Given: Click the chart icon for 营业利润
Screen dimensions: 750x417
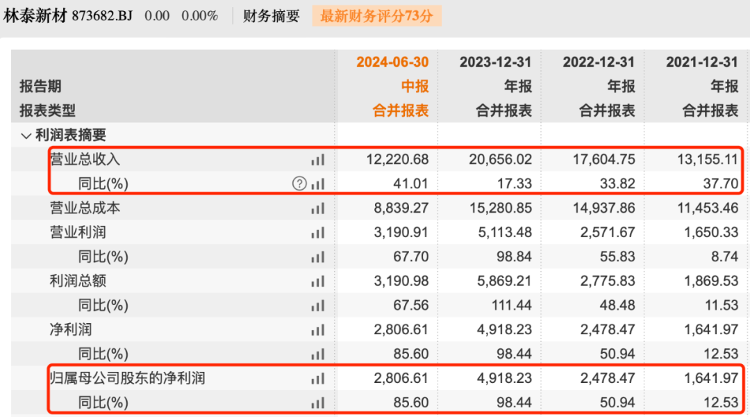Looking at the screenshot, I should click(317, 233).
